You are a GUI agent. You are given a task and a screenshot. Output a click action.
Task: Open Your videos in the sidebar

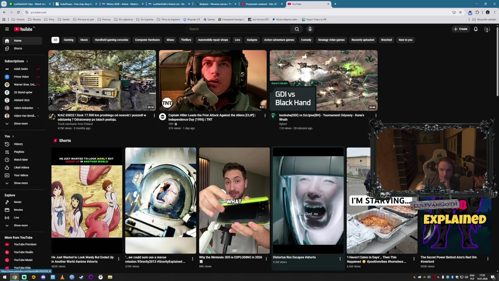(x=23, y=175)
